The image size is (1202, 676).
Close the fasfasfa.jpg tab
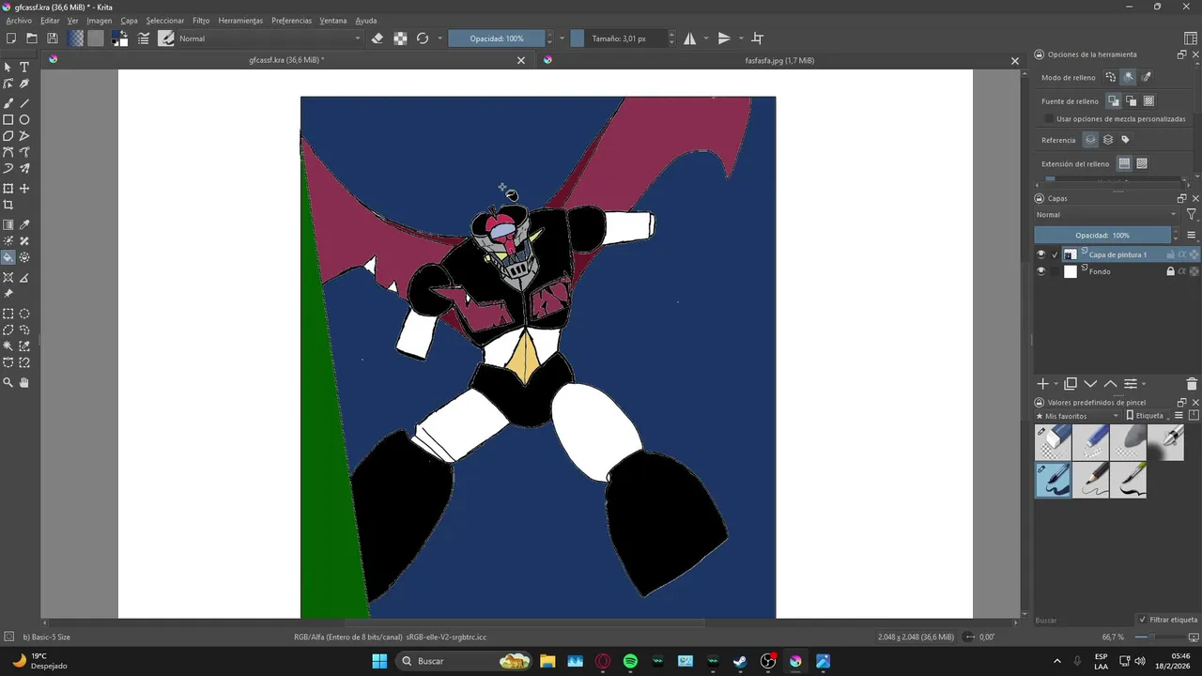pos(1014,61)
